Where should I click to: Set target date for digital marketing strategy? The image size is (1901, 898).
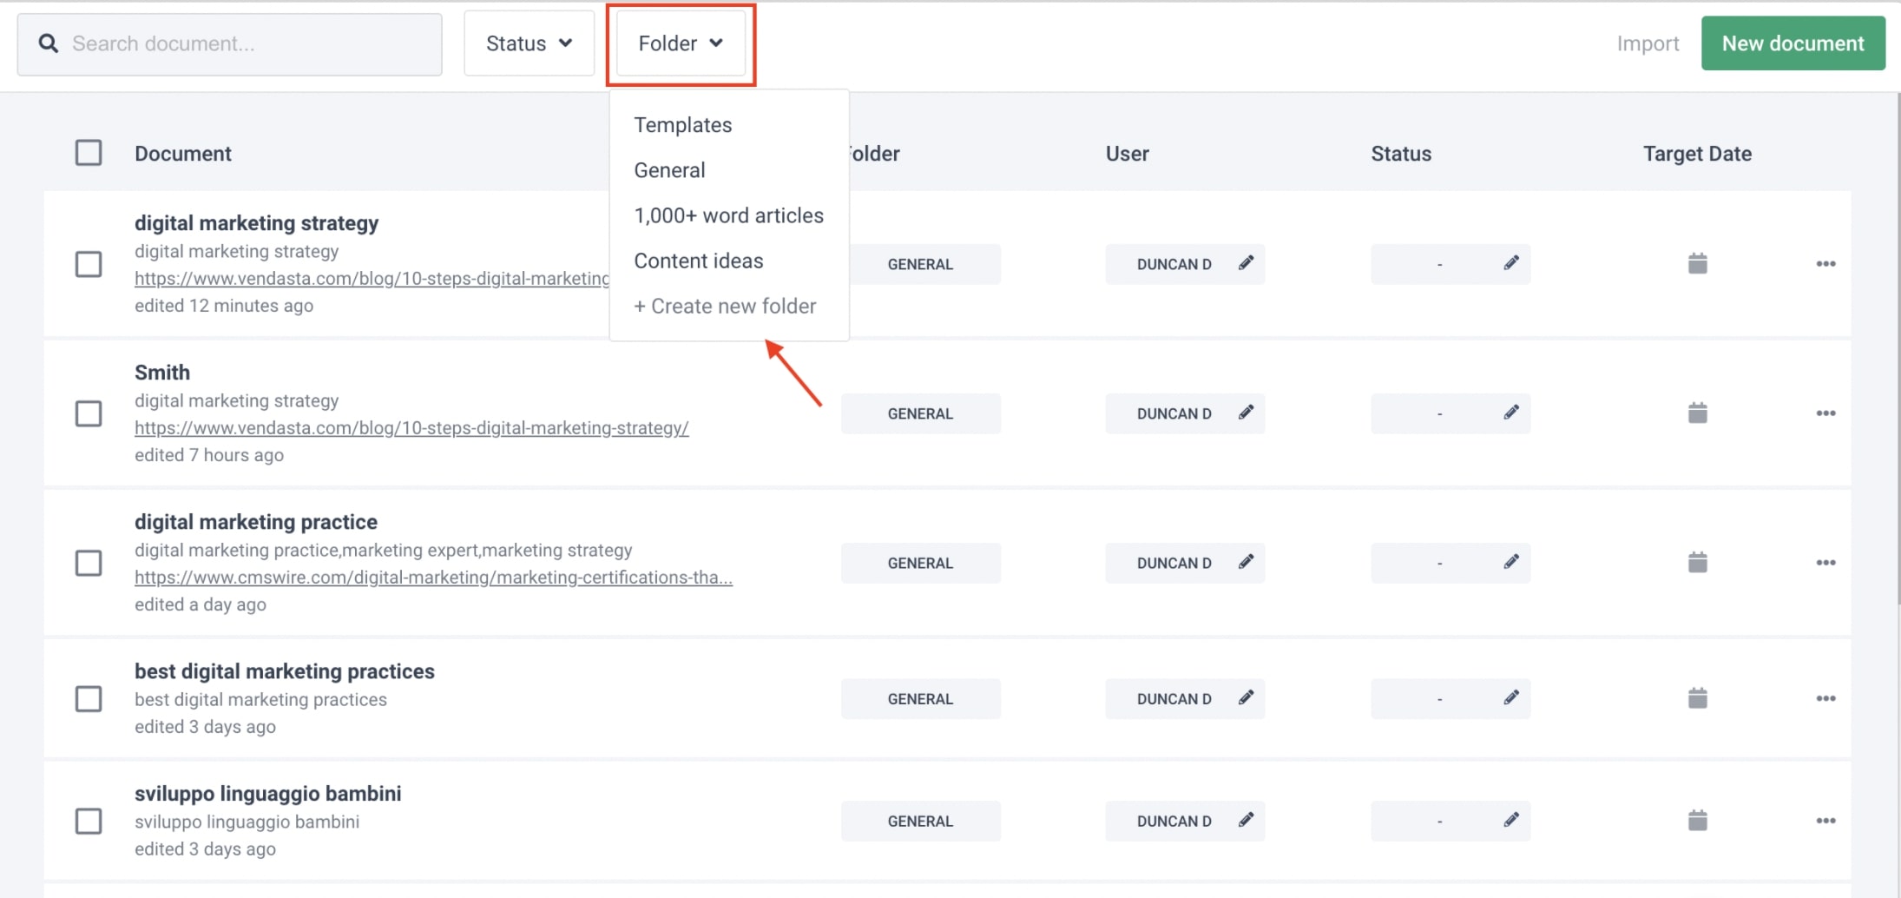[x=1698, y=263]
